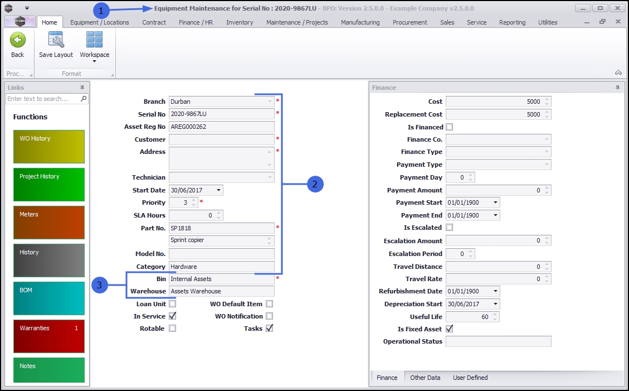629x391 pixels.
Task: Uncheck the In Service checkbox
Action: coord(172,316)
